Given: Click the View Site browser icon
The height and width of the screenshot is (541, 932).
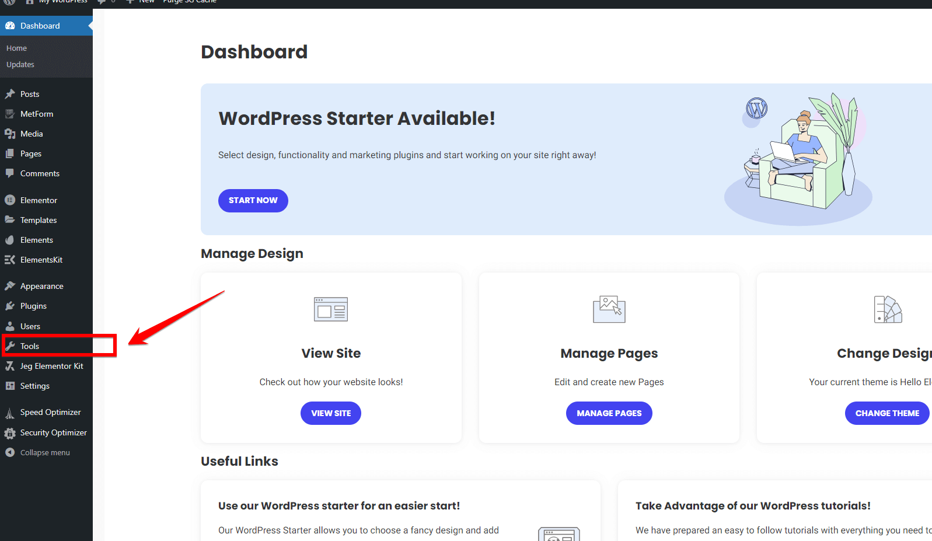Looking at the screenshot, I should [x=331, y=309].
